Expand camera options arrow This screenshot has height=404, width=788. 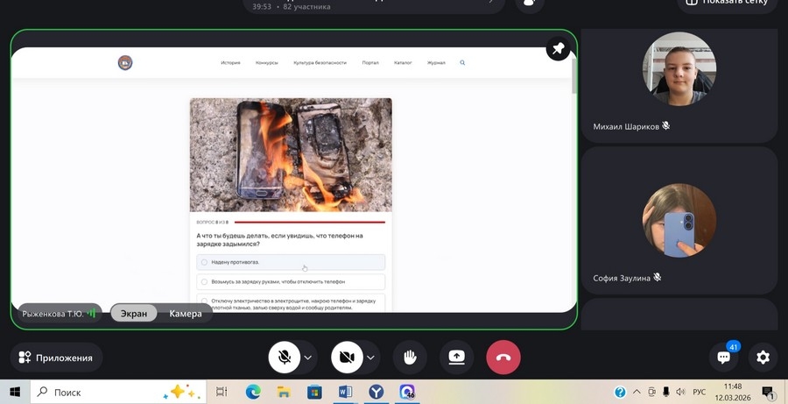tap(371, 358)
